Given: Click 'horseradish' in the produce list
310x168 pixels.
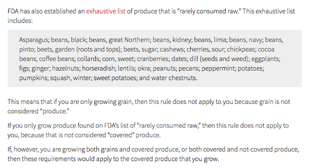Looking at the screenshot, I should [x=99, y=68].
